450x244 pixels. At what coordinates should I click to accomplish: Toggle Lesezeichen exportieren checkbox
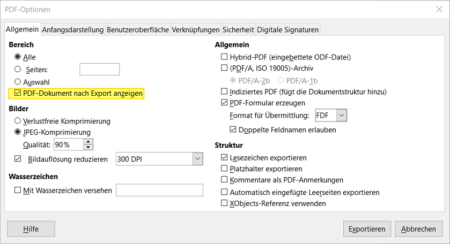(x=224, y=158)
